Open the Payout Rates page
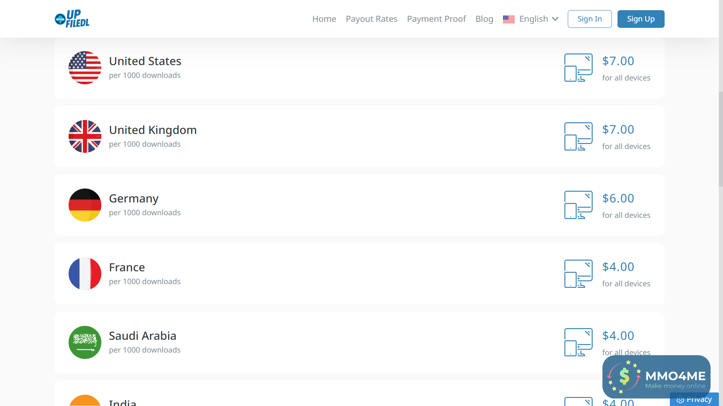The height and width of the screenshot is (406, 723). click(x=371, y=19)
